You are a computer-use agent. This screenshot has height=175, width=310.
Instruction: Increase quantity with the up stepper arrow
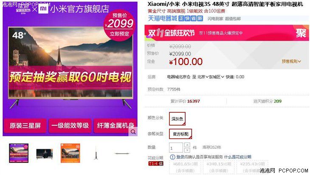point(187,145)
